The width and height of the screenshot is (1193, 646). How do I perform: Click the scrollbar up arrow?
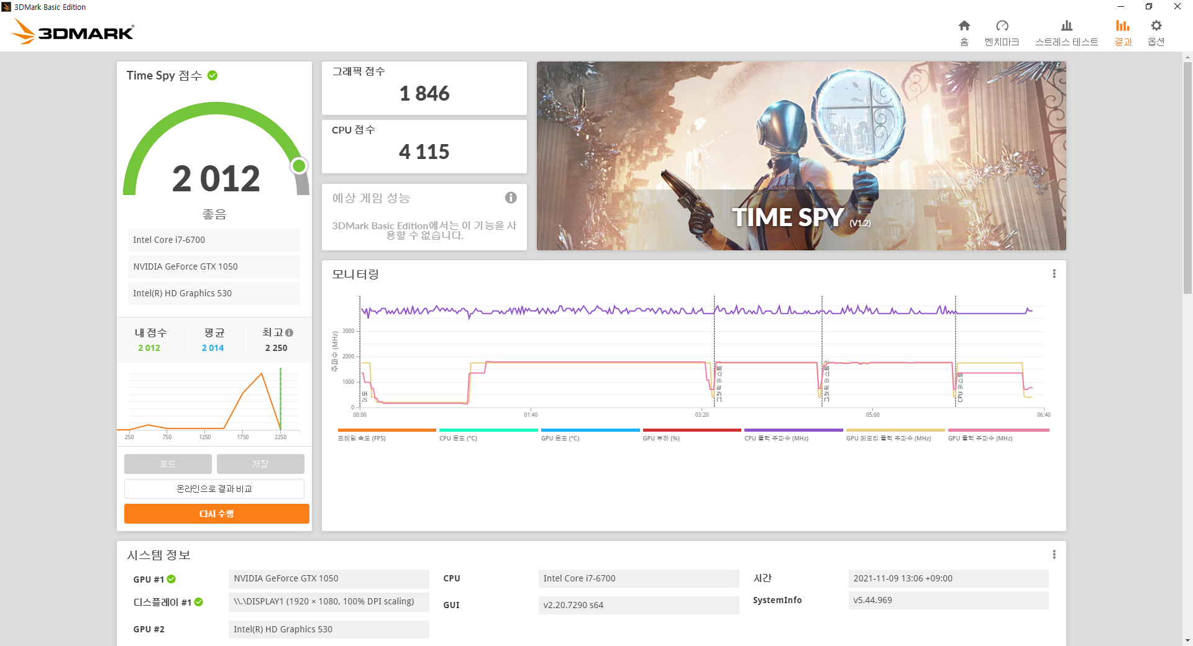tap(1187, 57)
